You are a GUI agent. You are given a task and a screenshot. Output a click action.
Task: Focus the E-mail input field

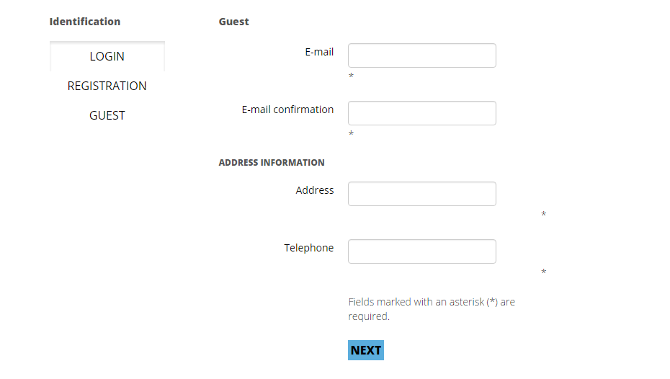pyautogui.click(x=421, y=55)
